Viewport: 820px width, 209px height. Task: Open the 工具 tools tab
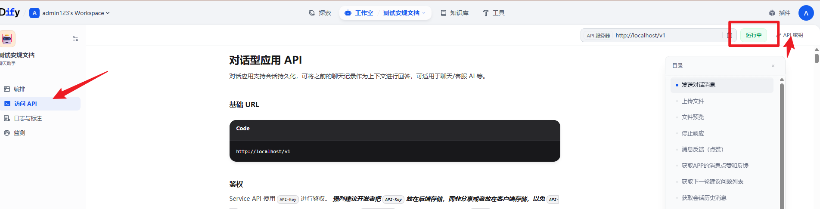click(x=494, y=13)
